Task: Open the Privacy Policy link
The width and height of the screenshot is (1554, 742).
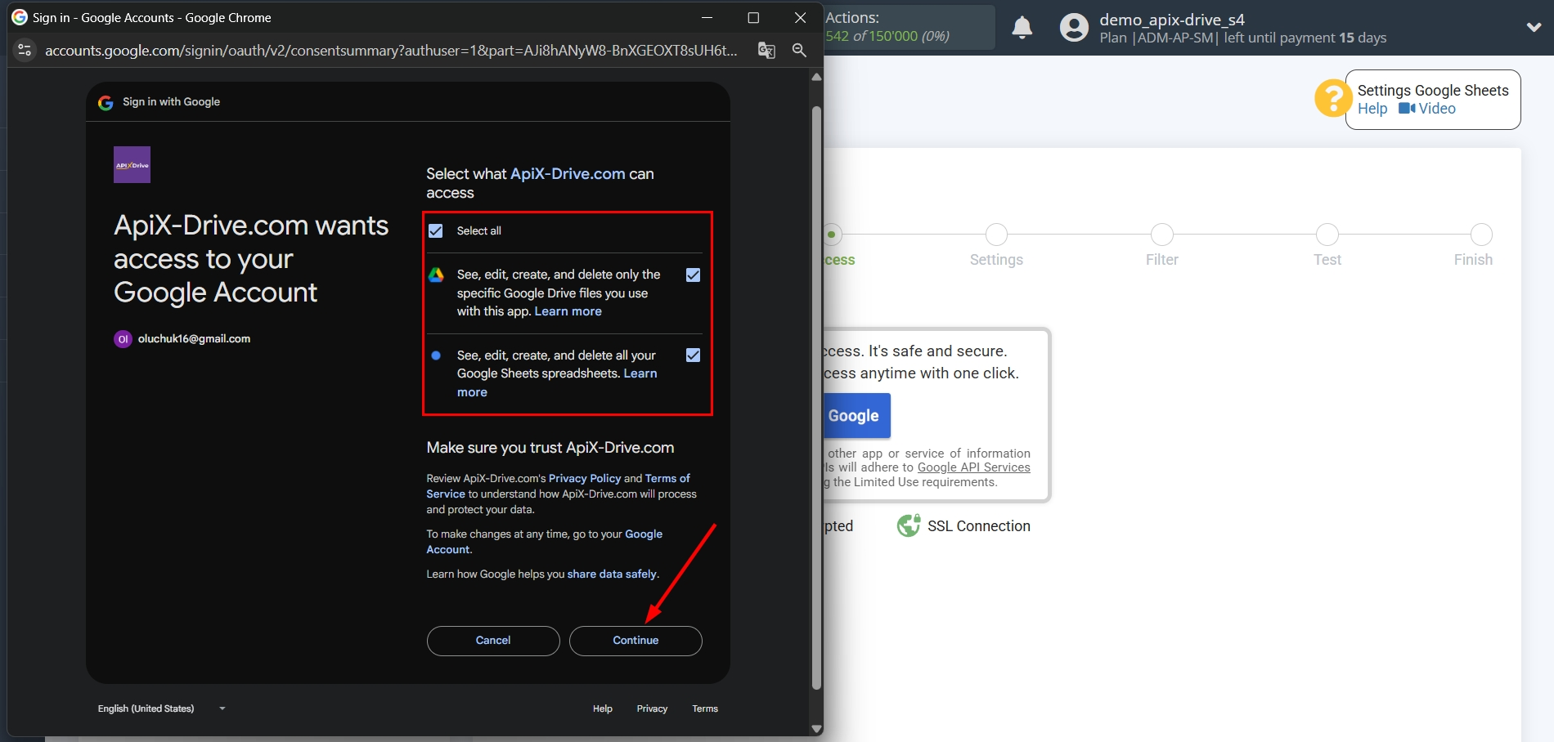Action: click(x=584, y=478)
